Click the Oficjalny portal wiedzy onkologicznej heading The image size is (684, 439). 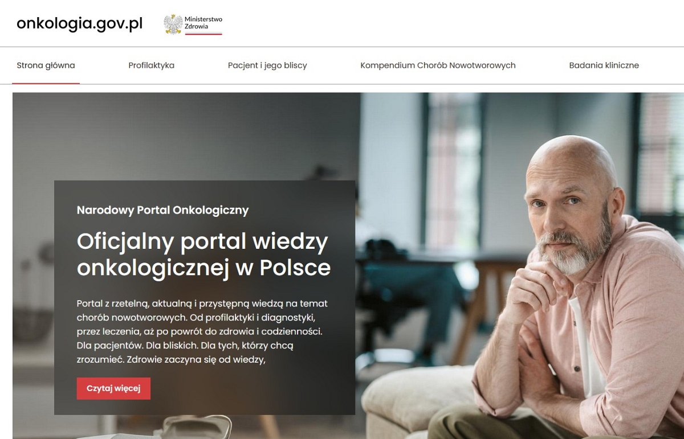[x=203, y=255]
